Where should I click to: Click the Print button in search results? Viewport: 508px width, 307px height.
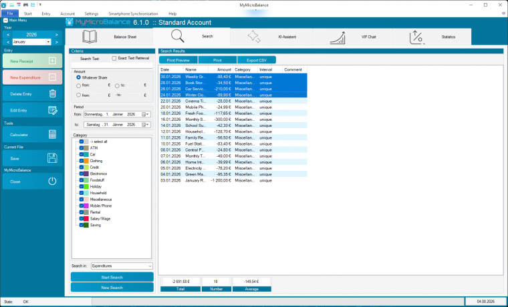[x=217, y=60]
